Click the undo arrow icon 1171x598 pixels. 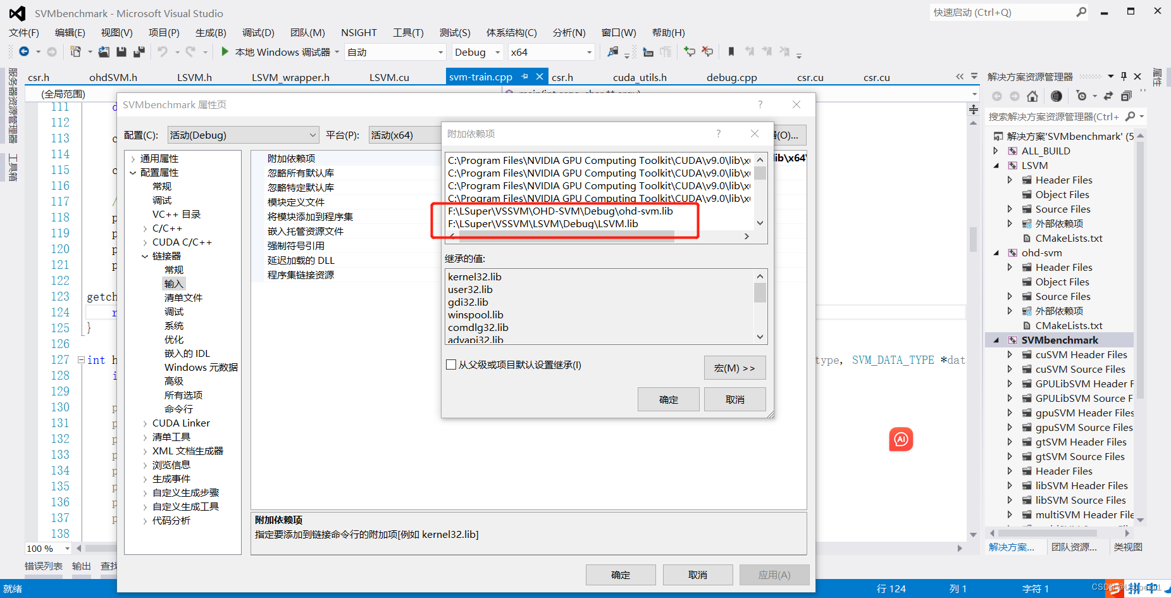(x=163, y=52)
